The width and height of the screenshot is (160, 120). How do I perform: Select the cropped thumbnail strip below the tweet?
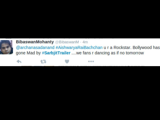(38, 66)
